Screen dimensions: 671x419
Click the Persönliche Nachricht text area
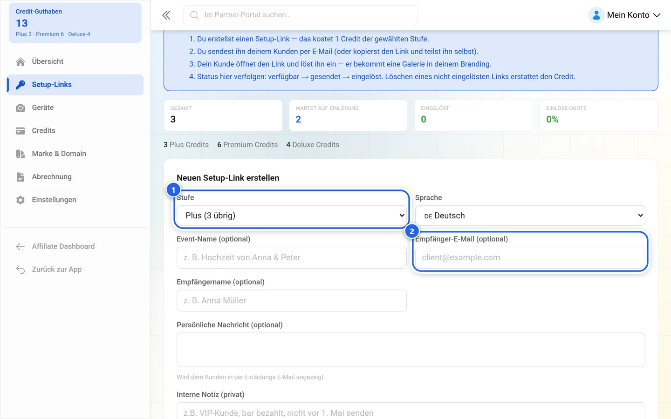point(411,350)
